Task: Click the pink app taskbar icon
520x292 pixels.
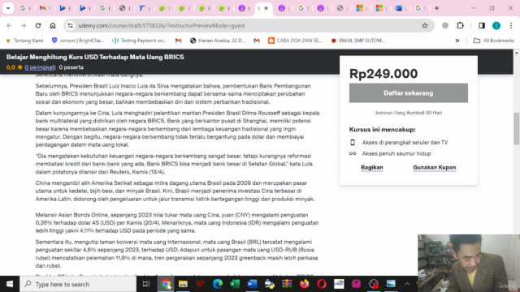Action: pyautogui.click(x=356, y=284)
